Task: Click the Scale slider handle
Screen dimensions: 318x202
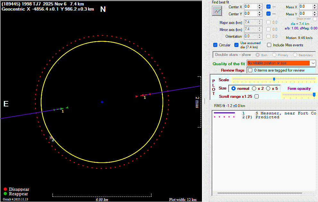Action: [x=274, y=79]
